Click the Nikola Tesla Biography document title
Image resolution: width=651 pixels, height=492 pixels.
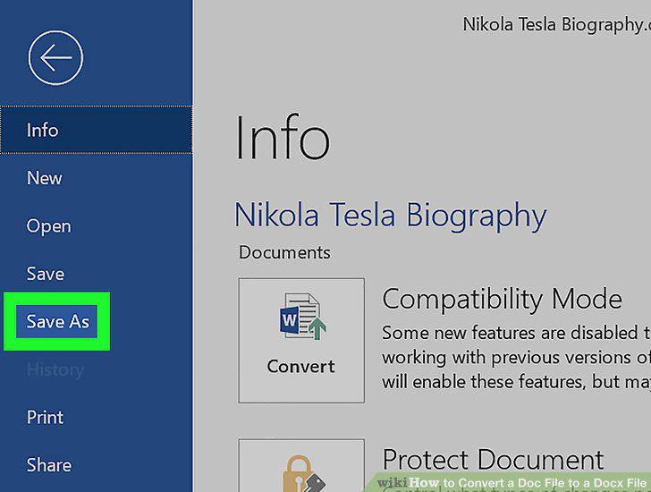pyautogui.click(x=390, y=216)
